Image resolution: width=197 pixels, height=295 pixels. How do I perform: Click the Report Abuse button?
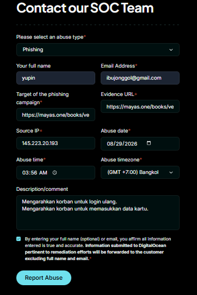point(44,278)
